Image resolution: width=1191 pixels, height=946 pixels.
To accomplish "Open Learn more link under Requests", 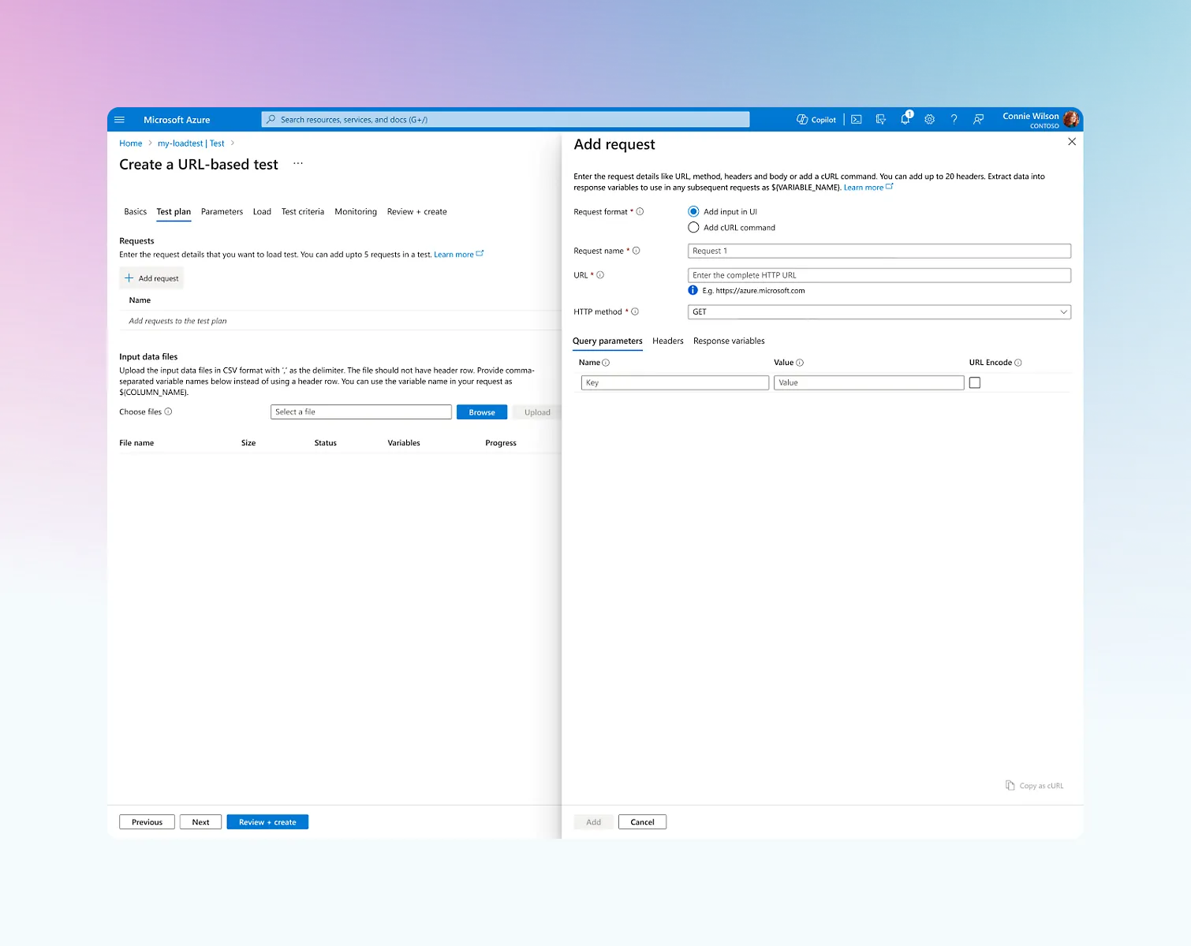I will click(x=458, y=255).
